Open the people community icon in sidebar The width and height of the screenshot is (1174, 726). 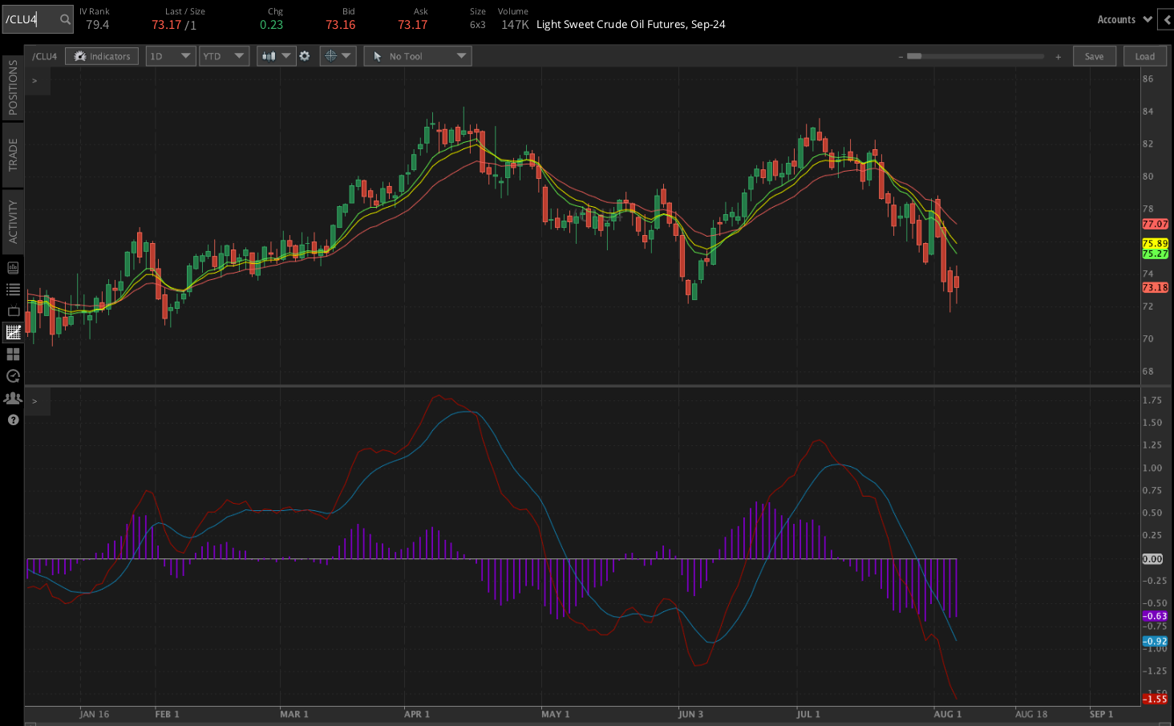coord(13,398)
